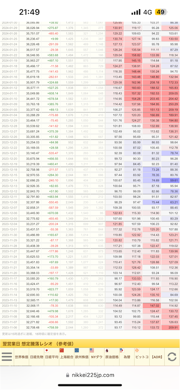Tap the change value +678.54
Screen dimensions: 180x390
point(53,99)
